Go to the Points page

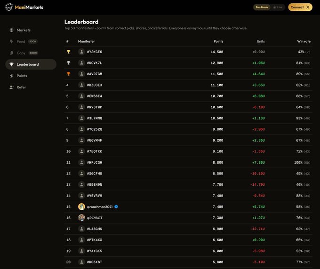[x=31, y=76]
